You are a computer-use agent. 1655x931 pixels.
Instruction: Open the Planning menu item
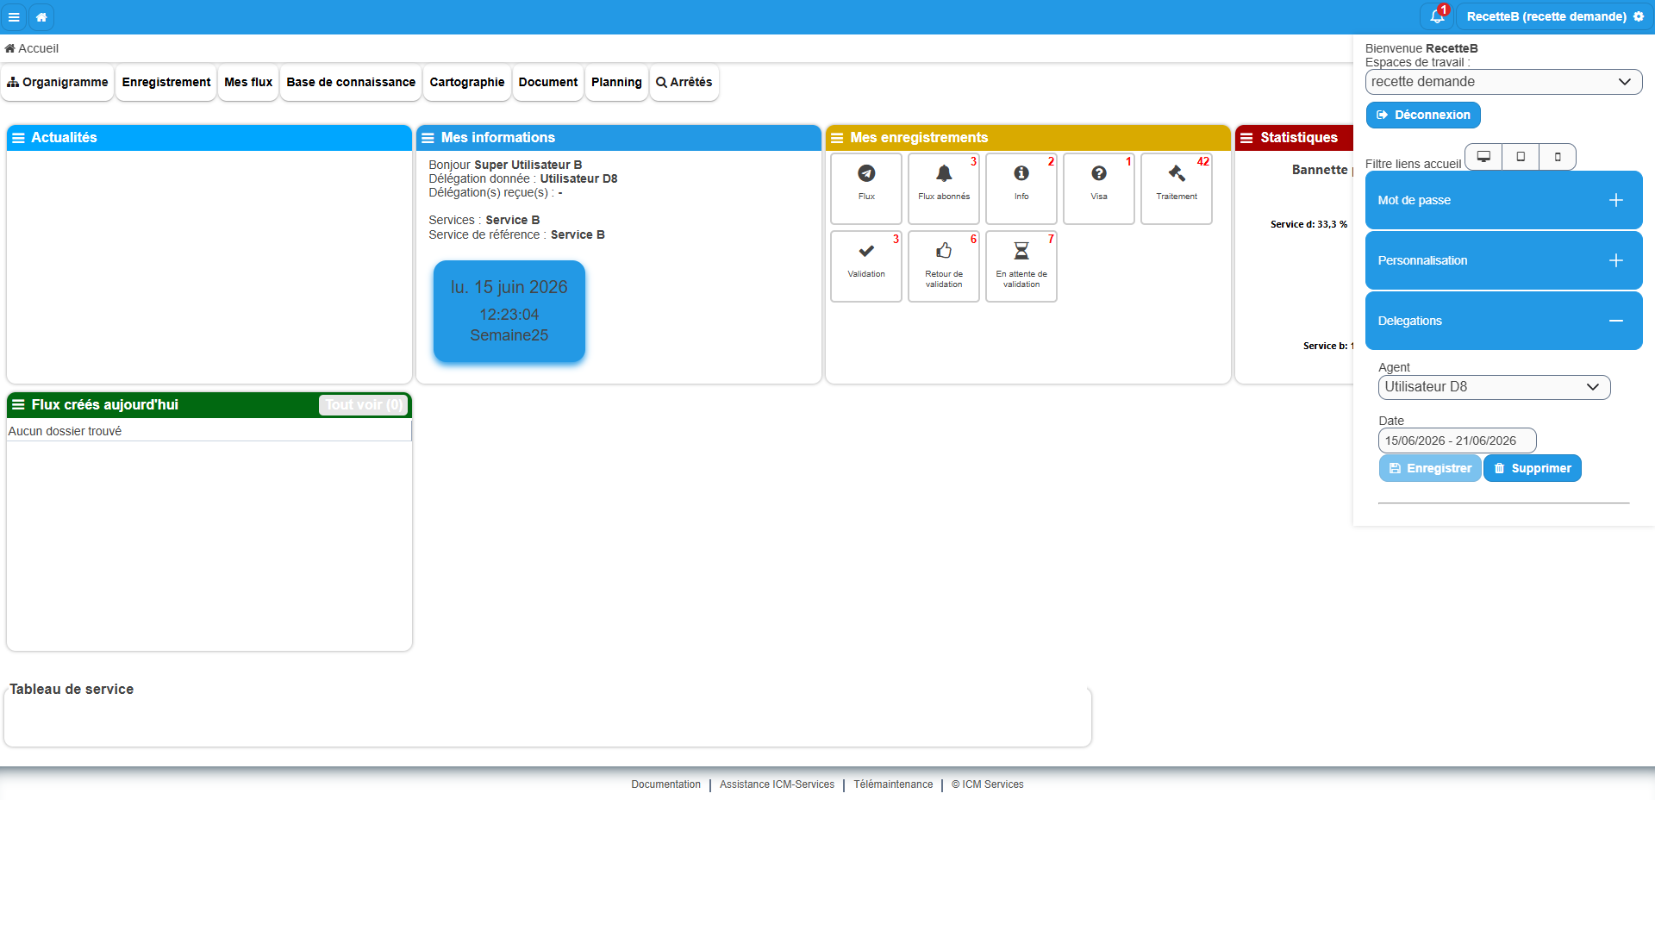tap(616, 82)
